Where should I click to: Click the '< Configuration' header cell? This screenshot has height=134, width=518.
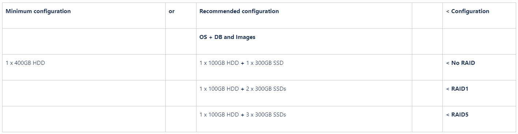click(479, 16)
